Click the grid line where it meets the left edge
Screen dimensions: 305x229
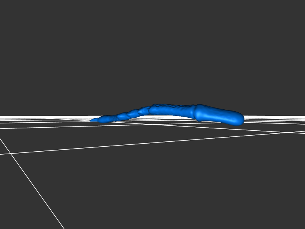(x=1, y=154)
